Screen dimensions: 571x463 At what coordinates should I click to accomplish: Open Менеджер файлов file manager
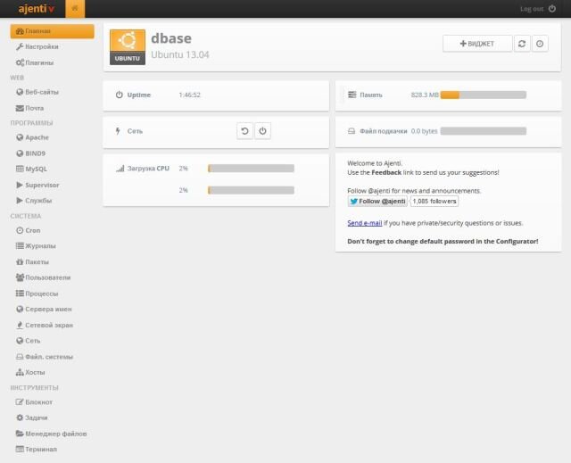(x=52, y=434)
